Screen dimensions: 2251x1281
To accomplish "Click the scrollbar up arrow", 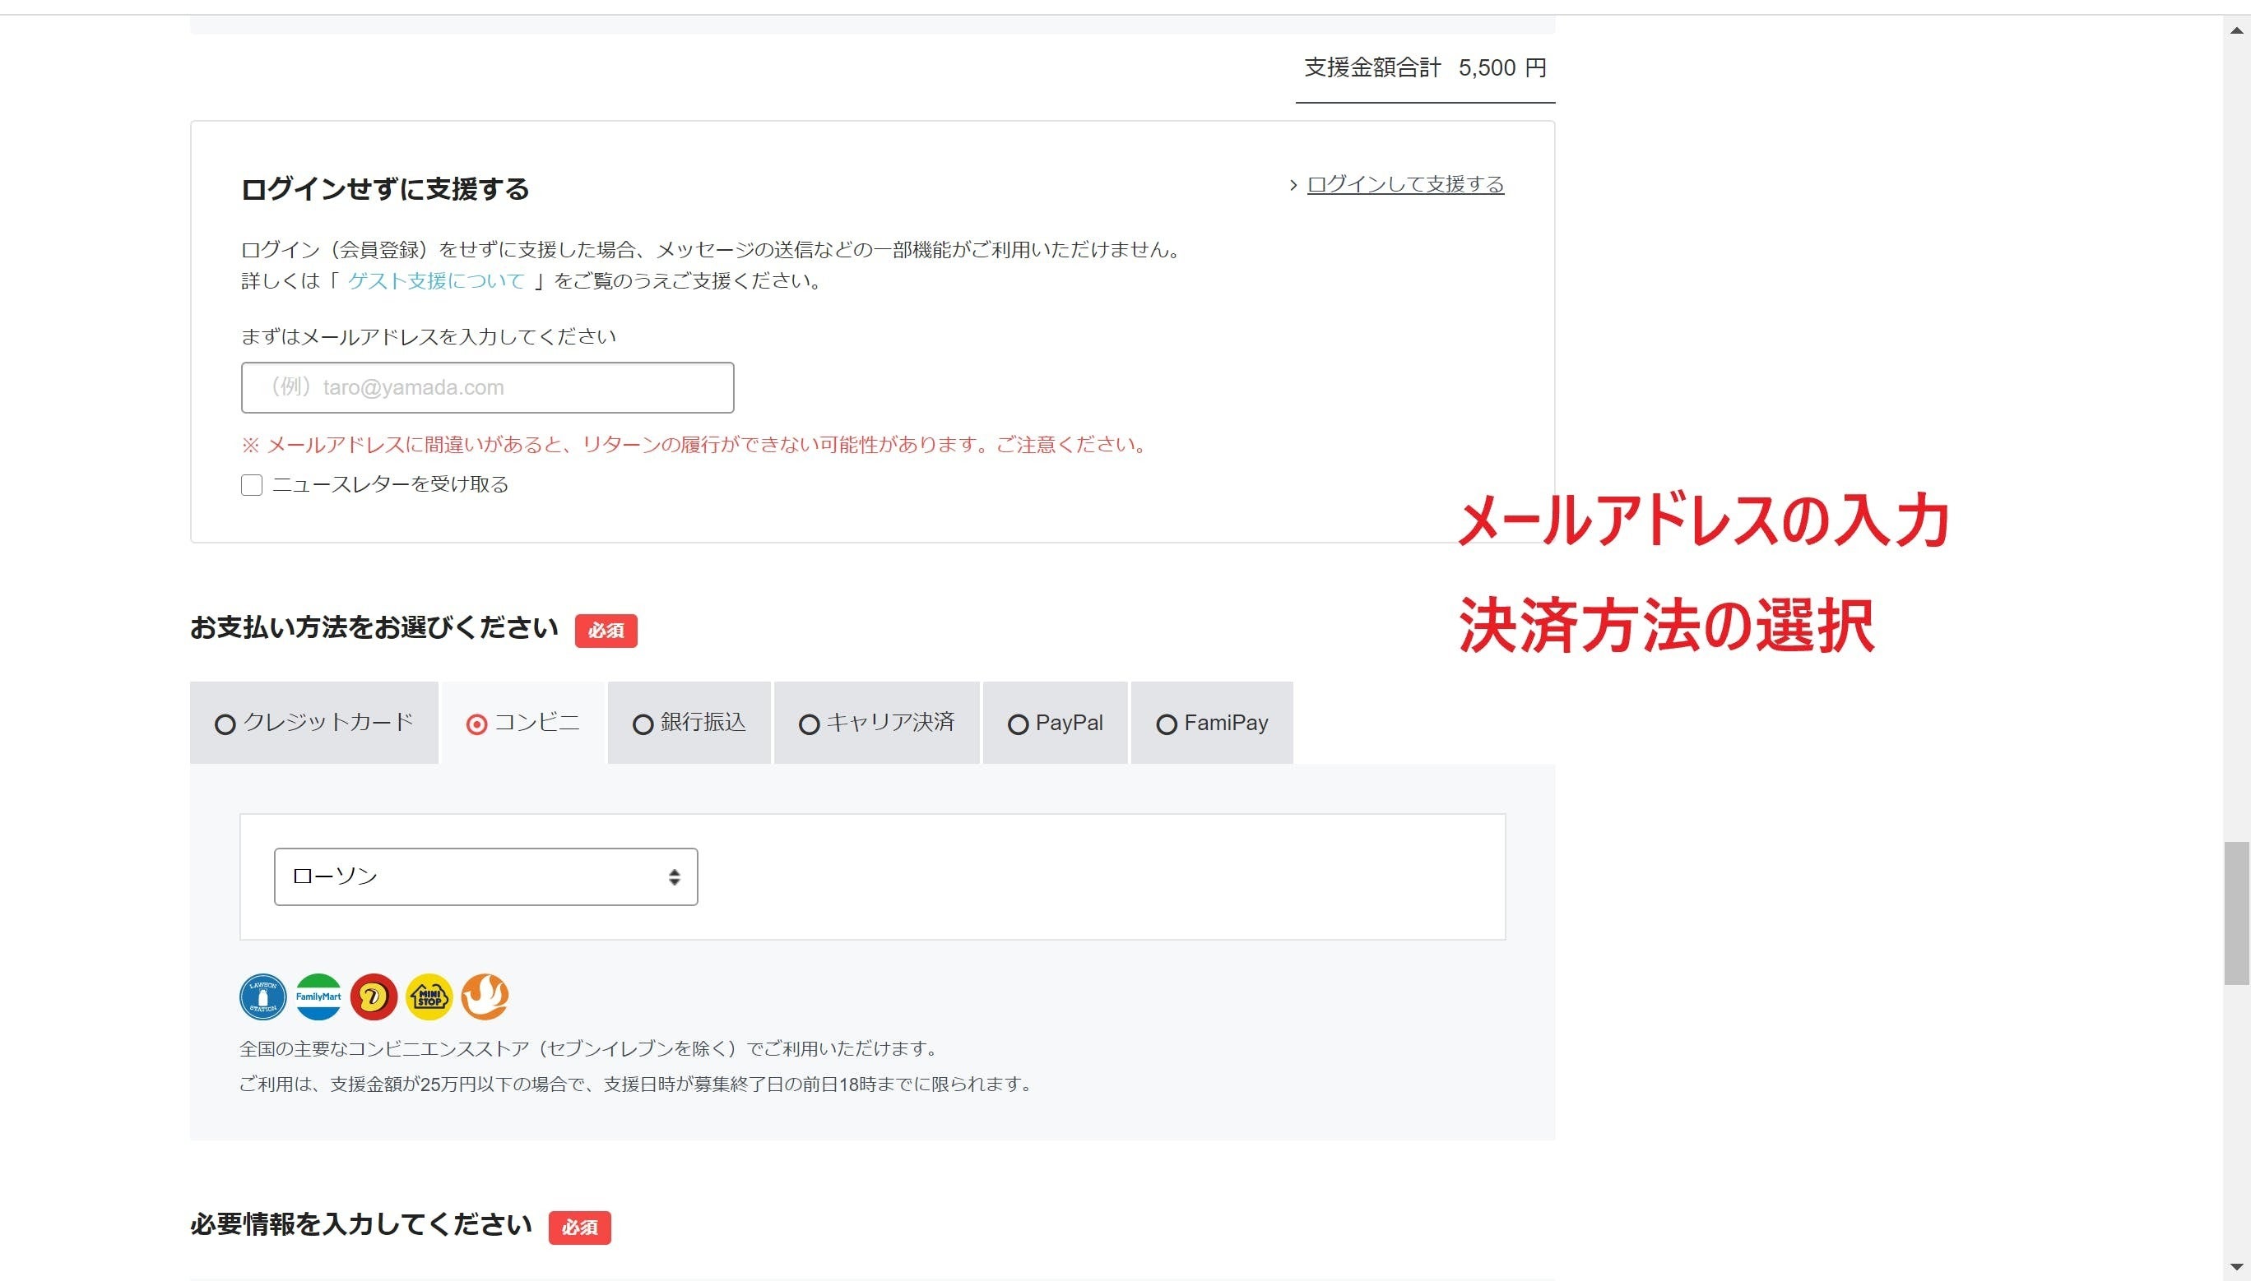I will coord(2236,30).
